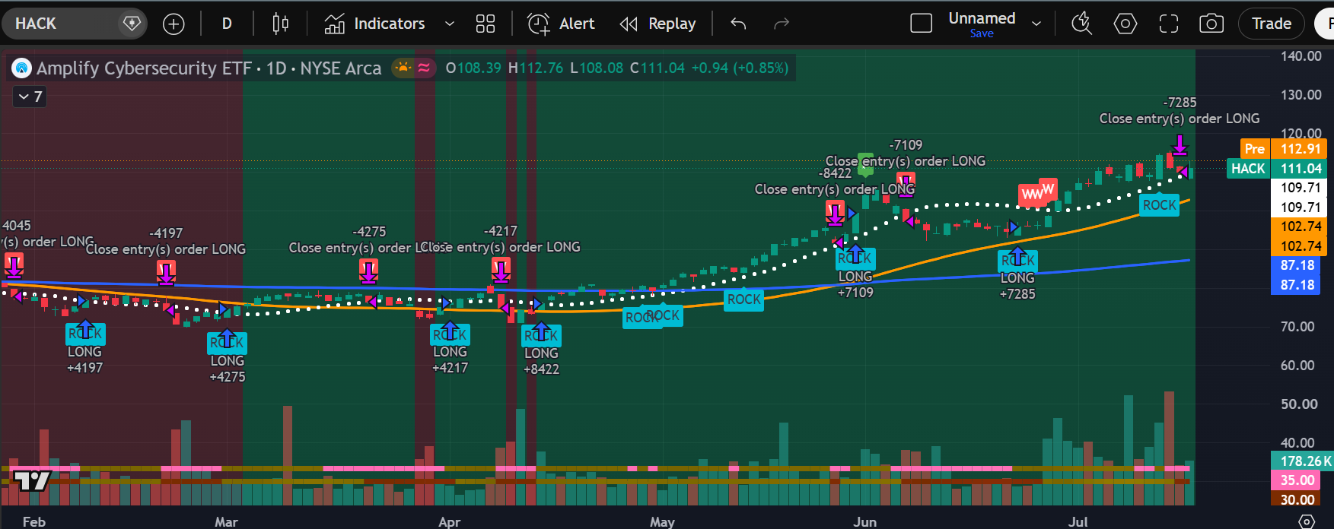Viewport: 1334px width, 529px height.
Task: Expand the layout management chevron
Action: click(1036, 24)
